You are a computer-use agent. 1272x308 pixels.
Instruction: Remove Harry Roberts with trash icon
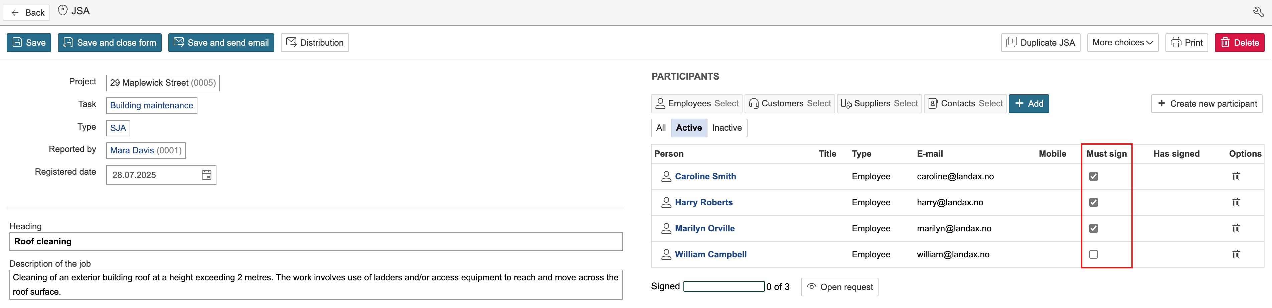point(1236,202)
